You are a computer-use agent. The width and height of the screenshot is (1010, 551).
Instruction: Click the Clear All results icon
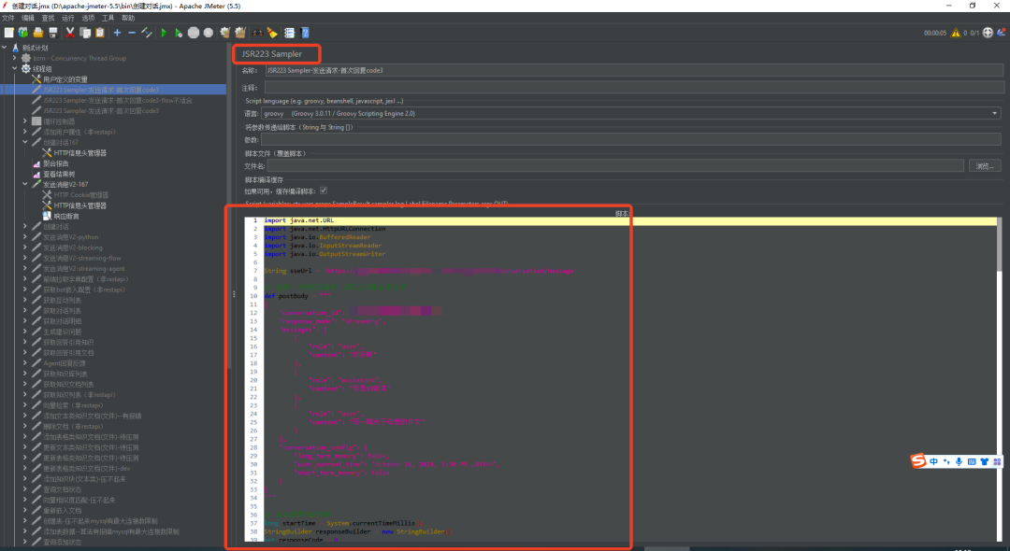239,33
